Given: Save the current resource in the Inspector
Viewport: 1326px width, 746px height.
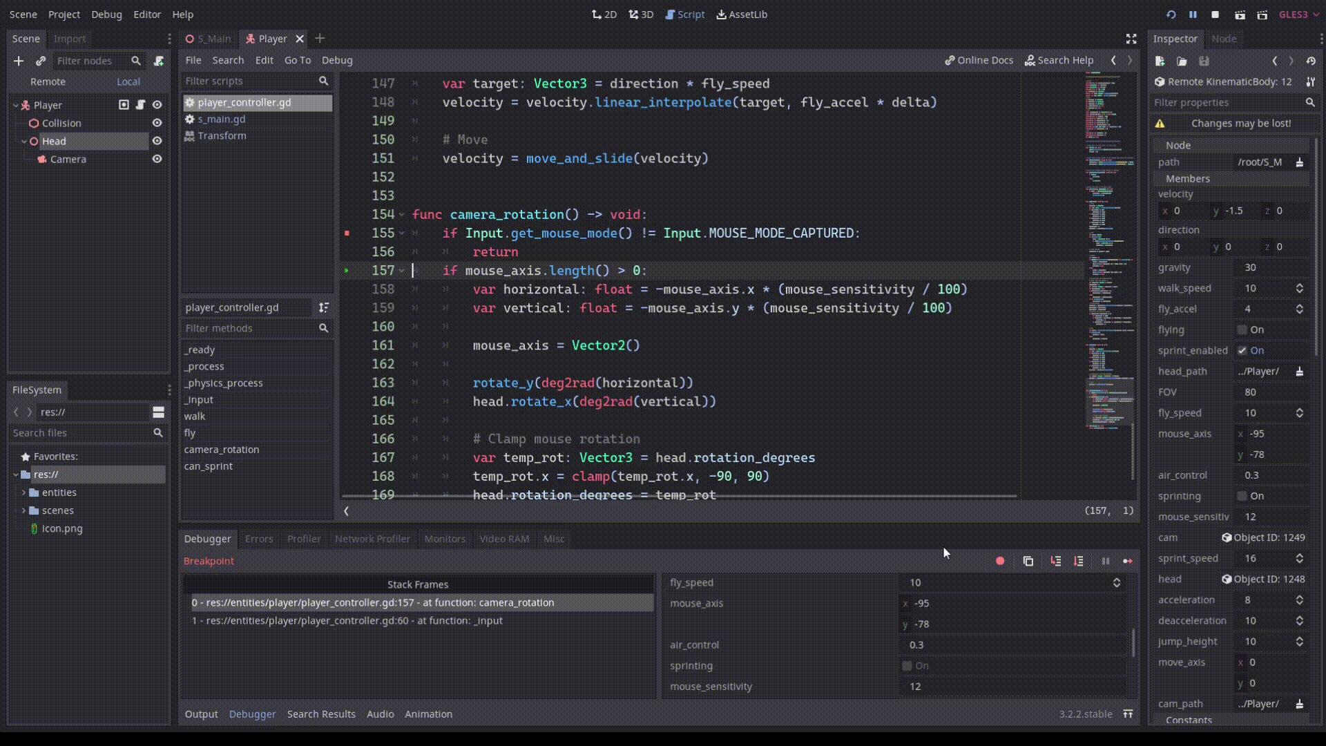Looking at the screenshot, I should (1204, 61).
